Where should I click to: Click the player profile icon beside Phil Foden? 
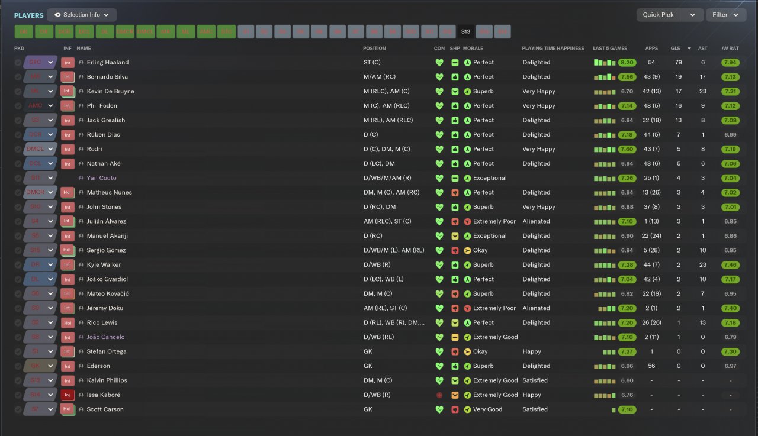point(81,106)
